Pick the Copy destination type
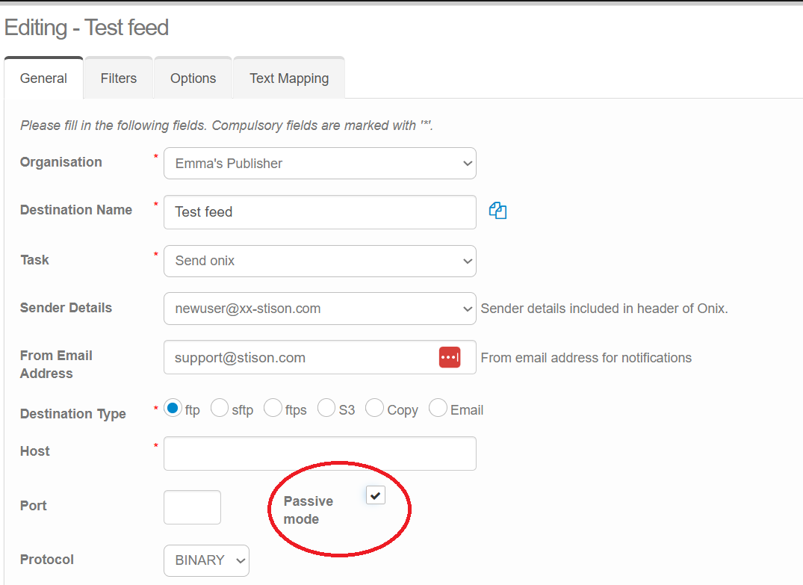 [374, 408]
